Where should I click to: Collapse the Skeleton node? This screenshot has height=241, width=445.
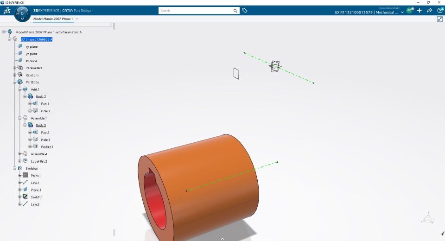(14, 168)
